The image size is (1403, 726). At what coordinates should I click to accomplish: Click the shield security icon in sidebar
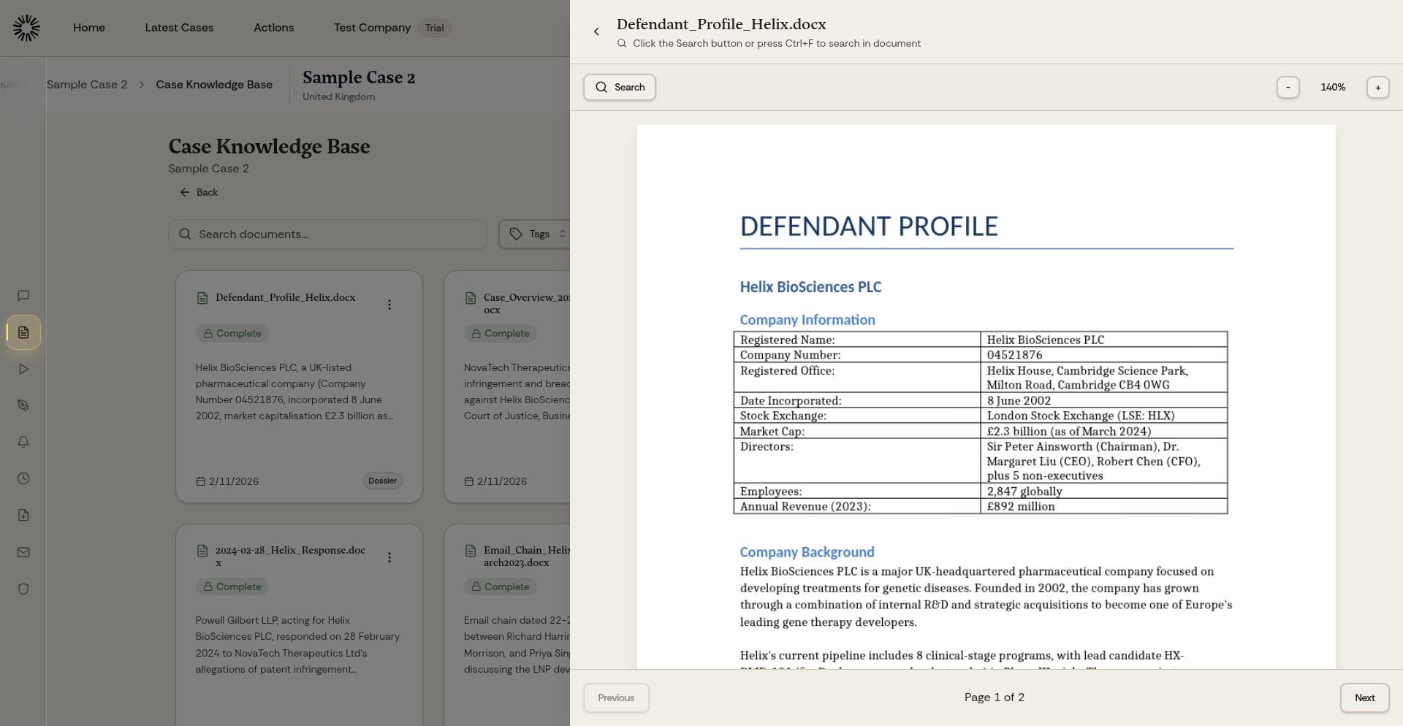[23, 589]
